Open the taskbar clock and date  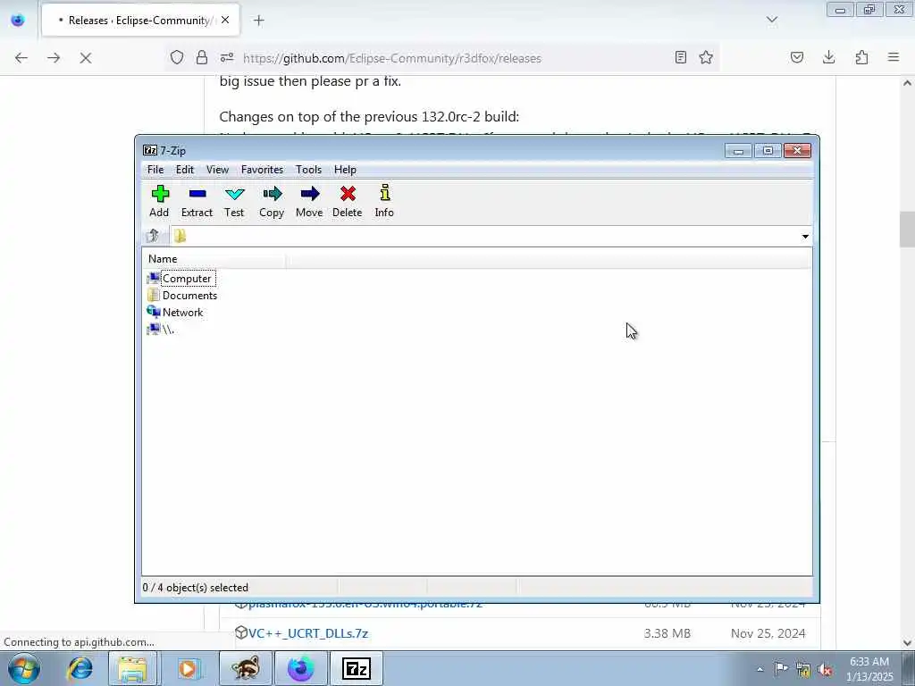pos(869,669)
